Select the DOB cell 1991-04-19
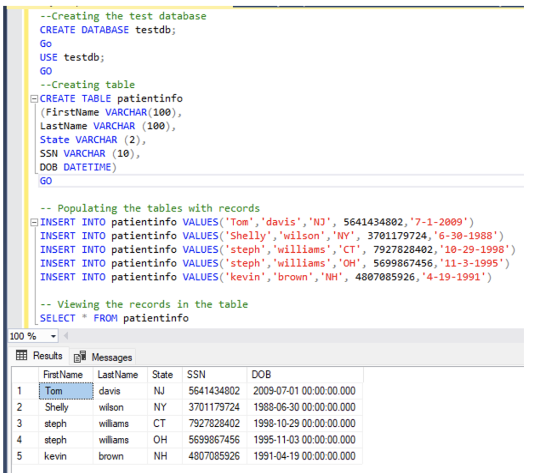Viewport: 539px width, 473px height. [x=304, y=456]
